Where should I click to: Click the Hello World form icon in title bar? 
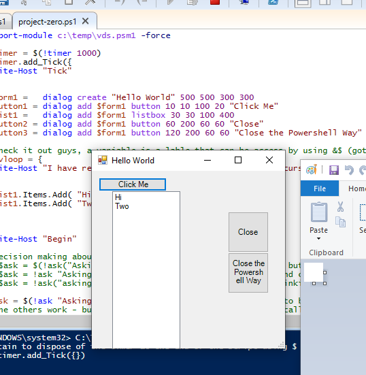103,160
